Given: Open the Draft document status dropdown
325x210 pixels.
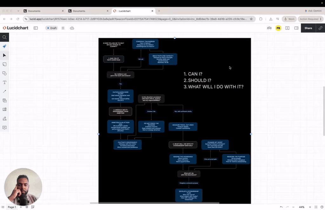Looking at the screenshot, I should click(x=52, y=28).
